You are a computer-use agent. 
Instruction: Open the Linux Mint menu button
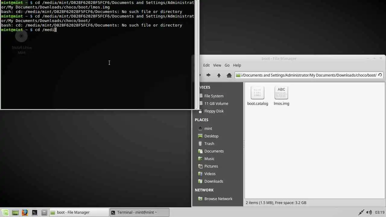[x=6, y=212]
